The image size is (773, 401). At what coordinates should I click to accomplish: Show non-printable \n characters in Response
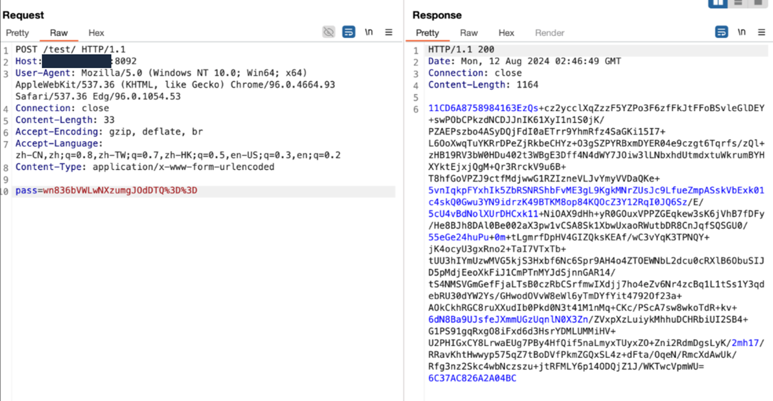(741, 32)
